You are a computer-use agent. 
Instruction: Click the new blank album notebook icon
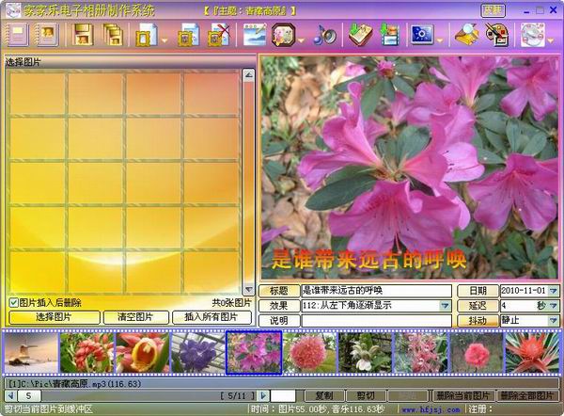click(x=17, y=35)
